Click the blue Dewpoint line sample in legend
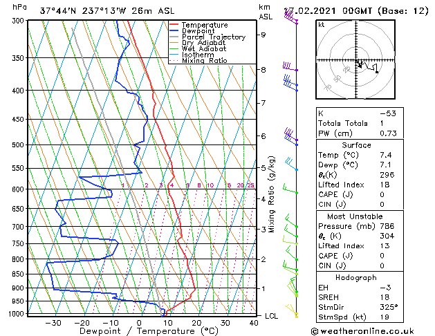435x336 pixels. tap(174, 30)
